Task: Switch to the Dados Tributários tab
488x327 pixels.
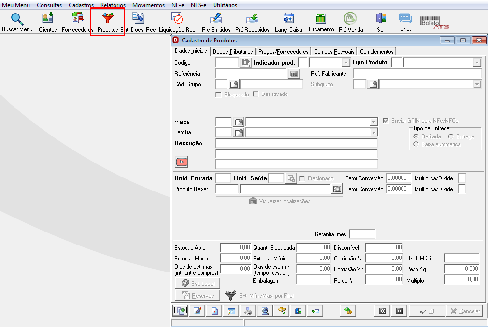Action: pos(233,52)
